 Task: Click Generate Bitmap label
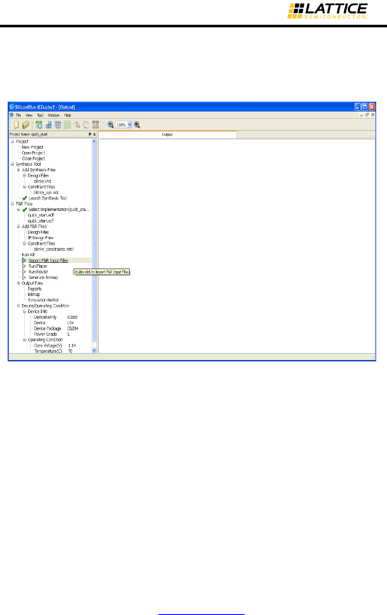(x=43, y=278)
